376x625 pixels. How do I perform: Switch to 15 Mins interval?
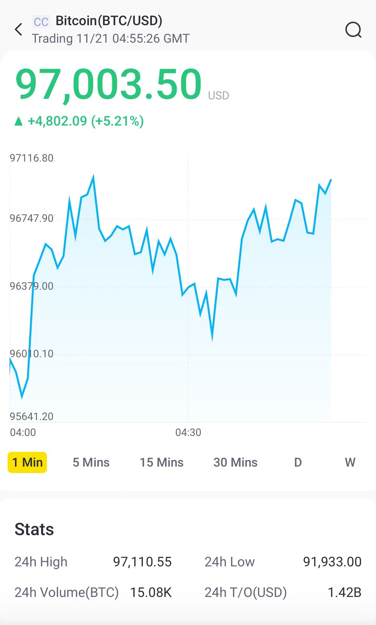click(162, 462)
